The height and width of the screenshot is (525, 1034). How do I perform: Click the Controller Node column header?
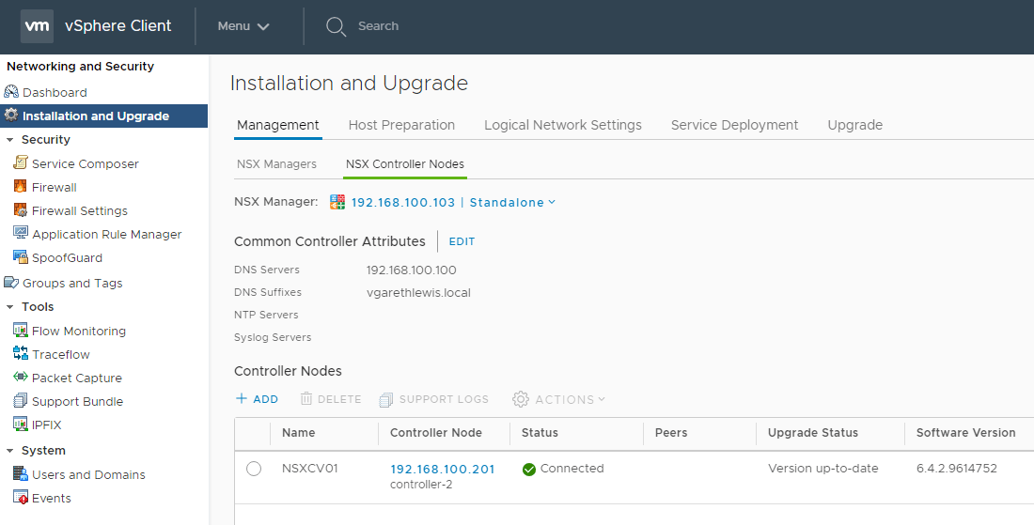pos(436,433)
